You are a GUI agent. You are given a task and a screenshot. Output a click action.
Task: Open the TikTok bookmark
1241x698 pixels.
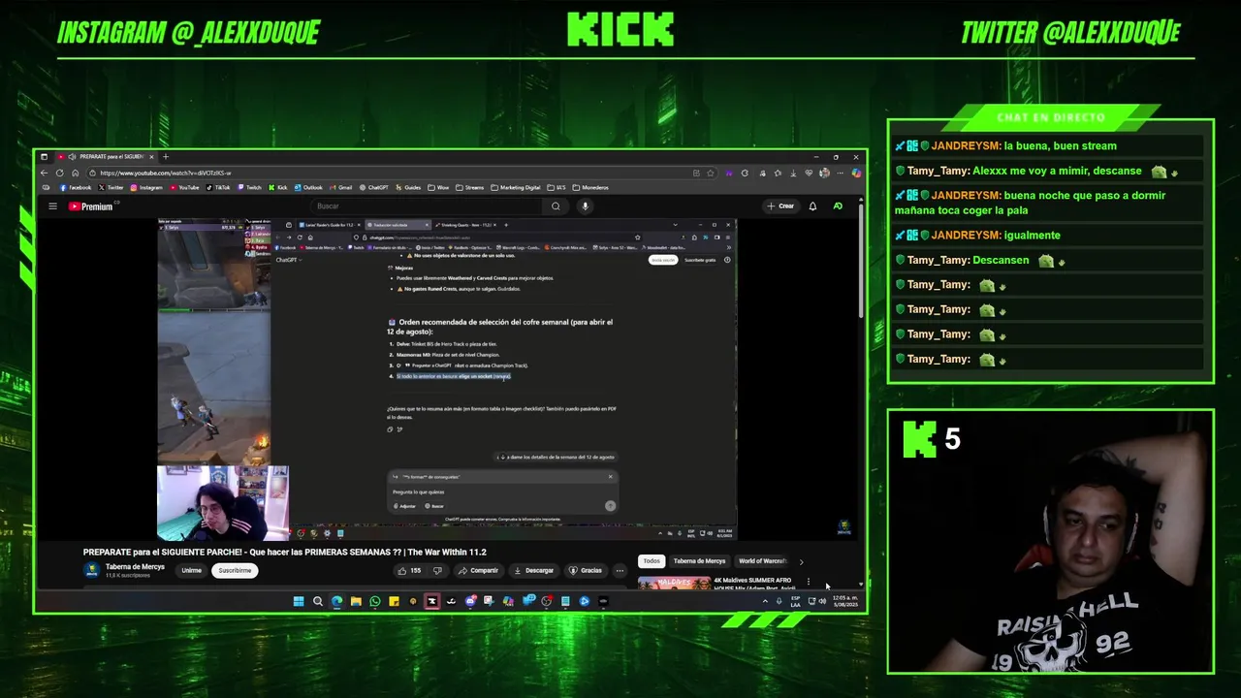(x=218, y=187)
